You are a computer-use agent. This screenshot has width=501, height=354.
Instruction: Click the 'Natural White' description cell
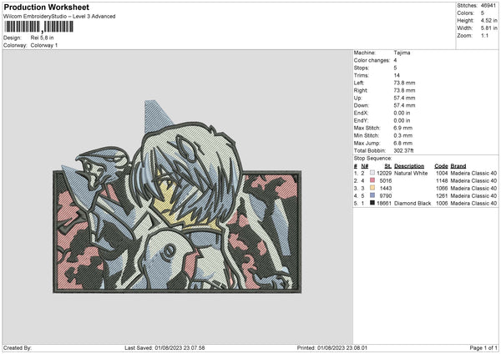coord(411,173)
